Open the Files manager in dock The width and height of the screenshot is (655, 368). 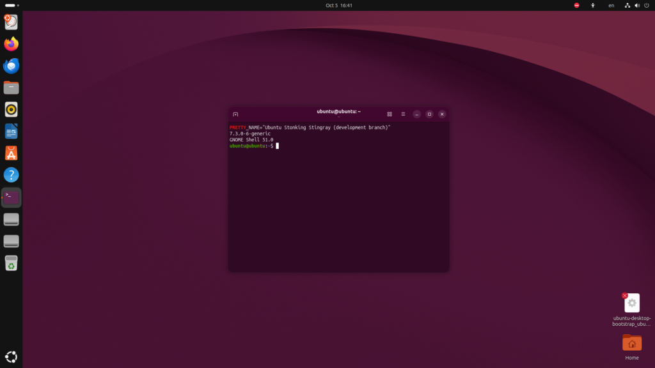pyautogui.click(x=12, y=88)
